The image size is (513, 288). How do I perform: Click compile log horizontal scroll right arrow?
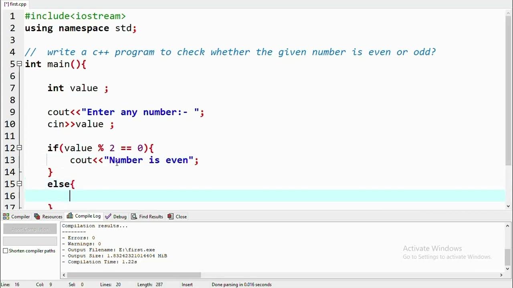point(501,275)
